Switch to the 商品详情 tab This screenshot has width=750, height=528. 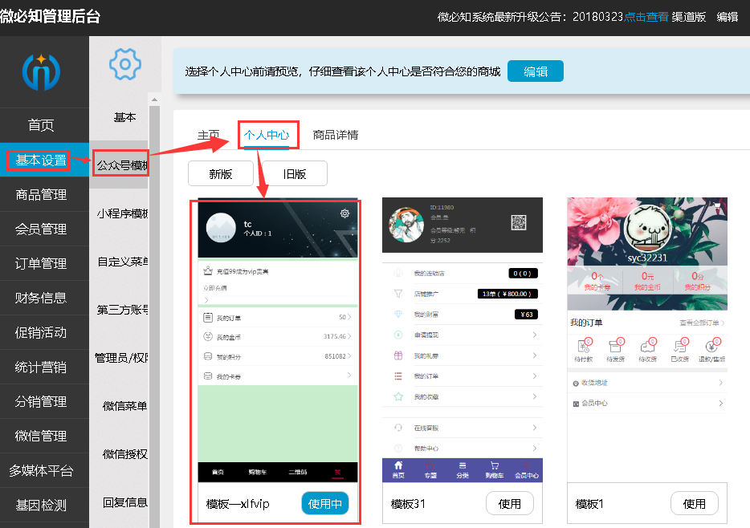[335, 136]
